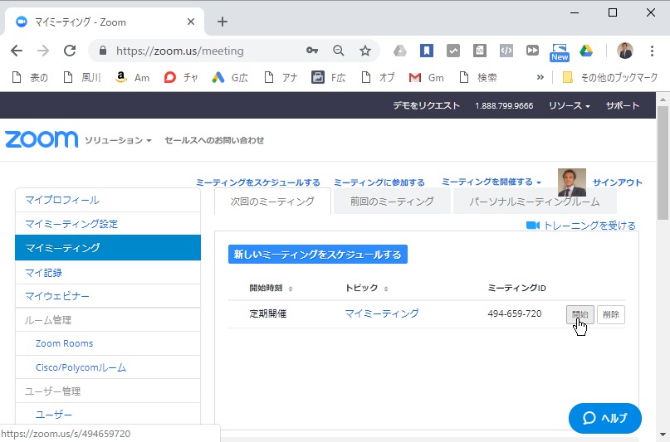Viewport: 670px width, 442px height.
Task: Open the 検索 bookmark
Action: [x=477, y=78]
